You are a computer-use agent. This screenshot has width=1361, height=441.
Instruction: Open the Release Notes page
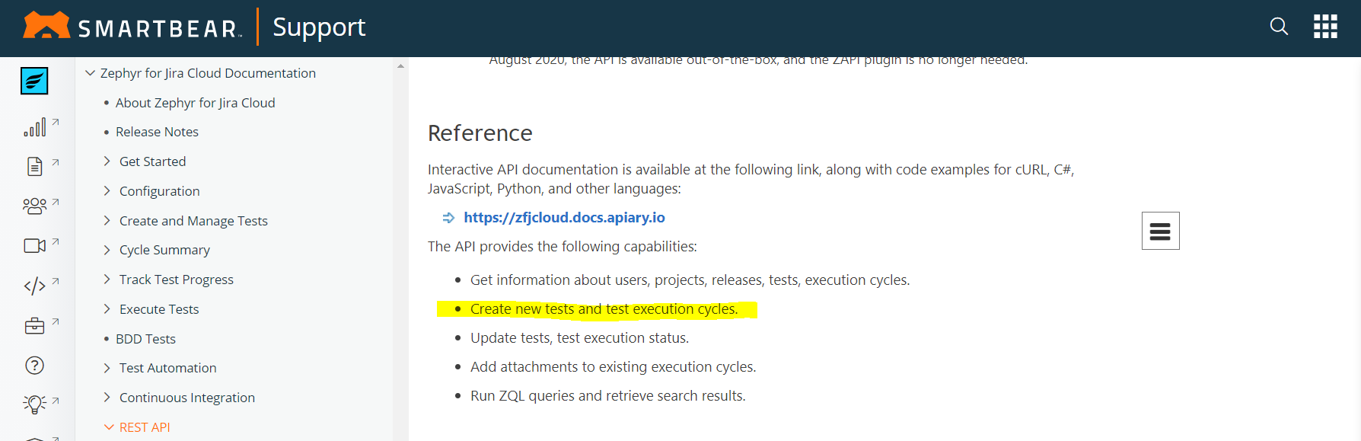(157, 132)
